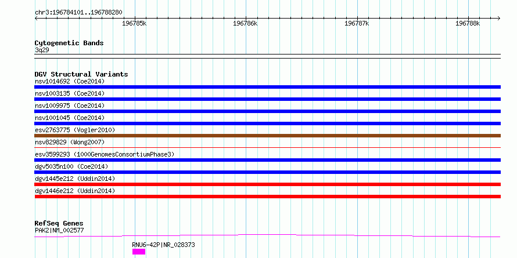Click the blue bar under nsv1001045
Image resolution: width=517 pixels, height=258 pixels.
(267, 123)
